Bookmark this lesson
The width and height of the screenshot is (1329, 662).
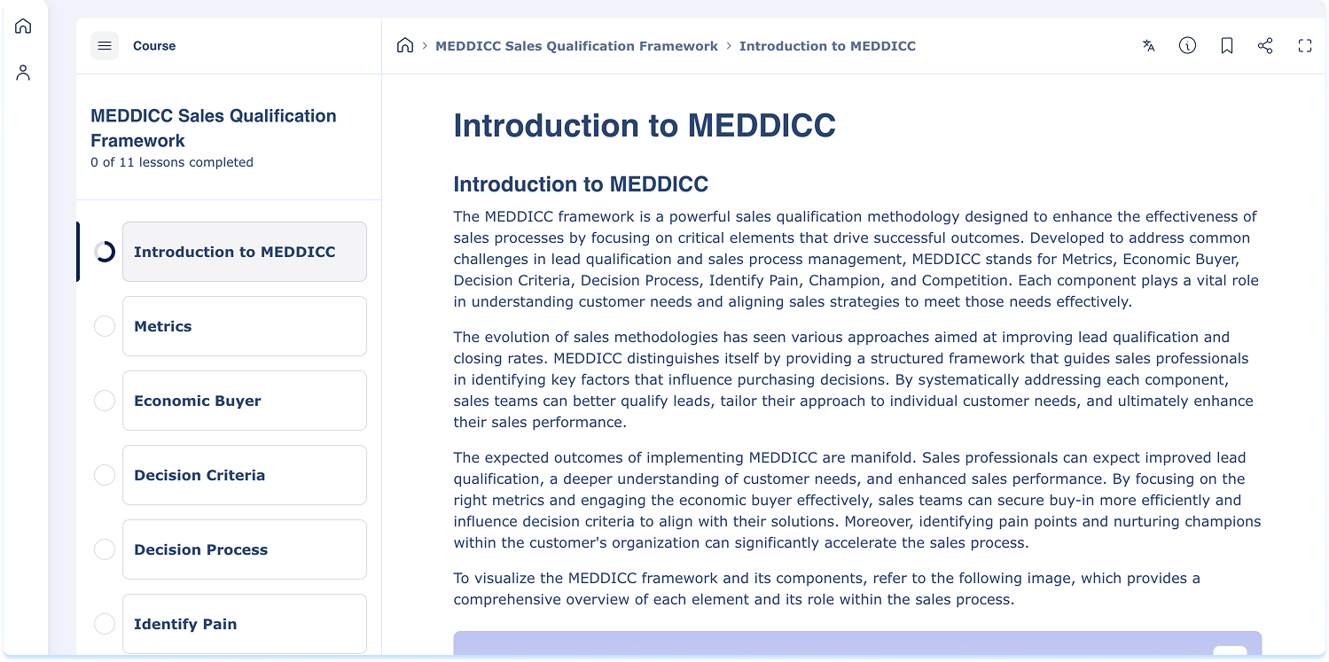[1226, 46]
